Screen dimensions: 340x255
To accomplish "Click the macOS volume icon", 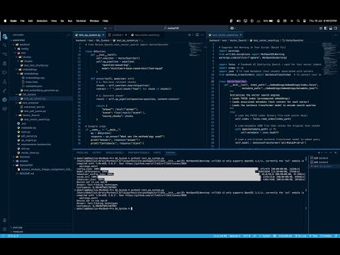I will point(239,21).
